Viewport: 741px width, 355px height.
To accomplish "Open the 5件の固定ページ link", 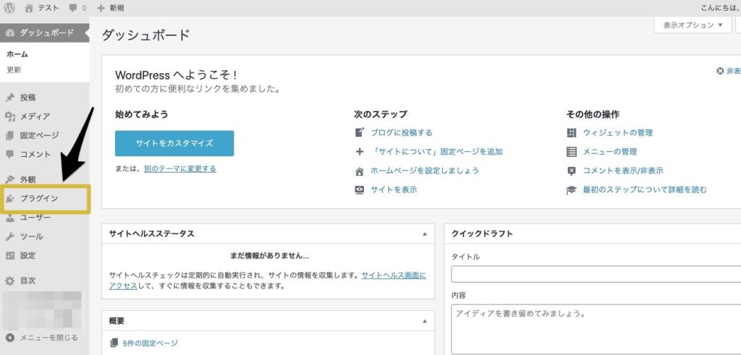I will pos(151,343).
